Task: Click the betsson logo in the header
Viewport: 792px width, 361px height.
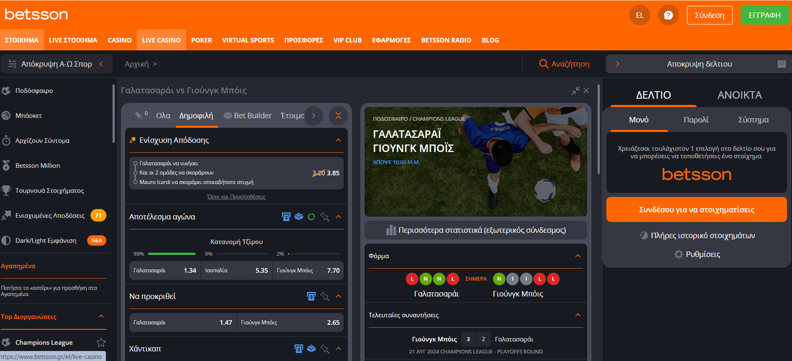Action: pyautogui.click(x=36, y=15)
